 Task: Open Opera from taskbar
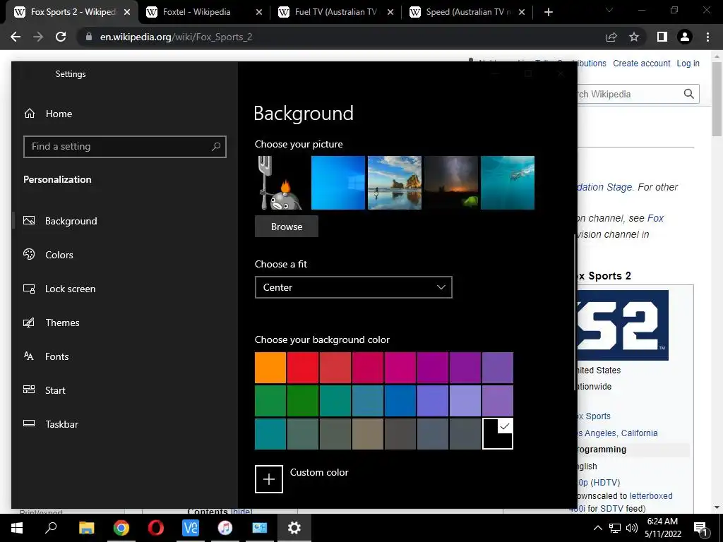[156, 528]
